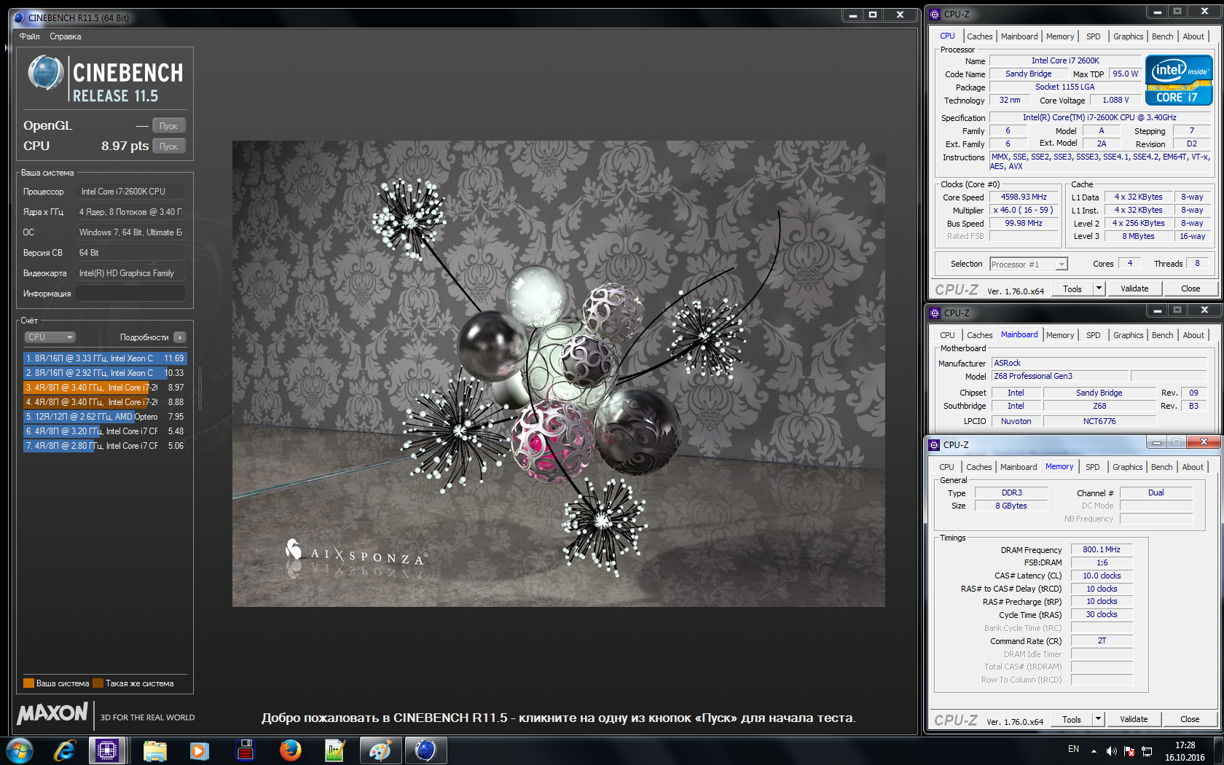1224x765 pixels.
Task: Switch to Cinebench via taskbar sphere icon
Action: tap(425, 750)
